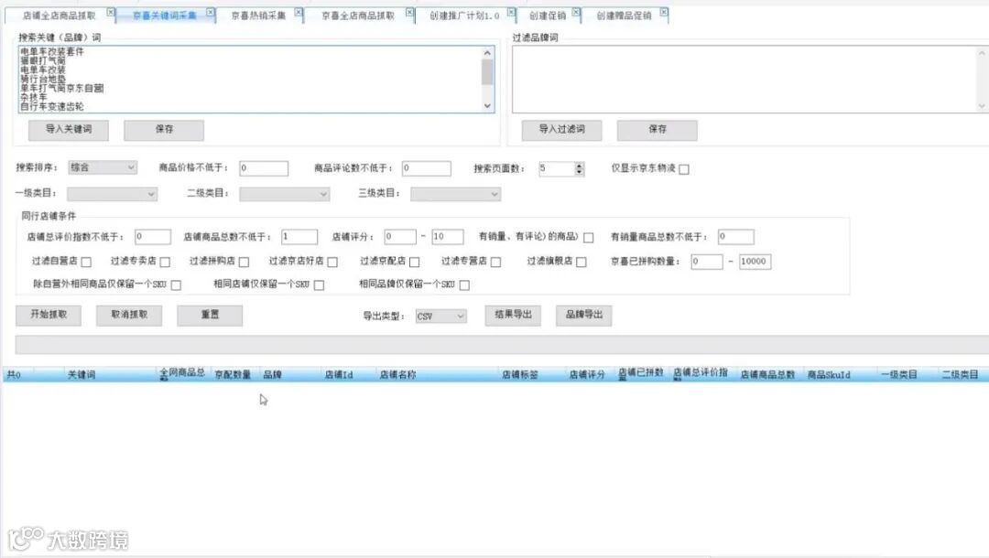
Task: Check 除自营外相同商品仅保留一个SKU
Action: point(176,285)
